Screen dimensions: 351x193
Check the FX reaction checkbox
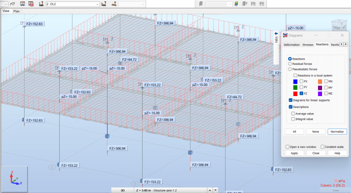pyautogui.click(x=301, y=81)
